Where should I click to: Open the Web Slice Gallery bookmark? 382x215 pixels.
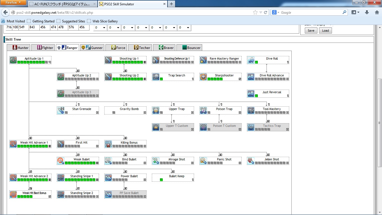point(102,21)
